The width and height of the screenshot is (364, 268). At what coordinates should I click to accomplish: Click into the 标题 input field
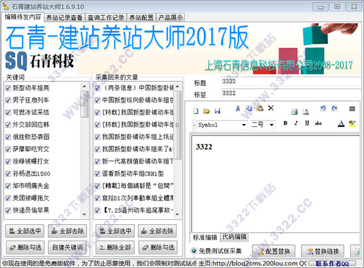point(291,81)
